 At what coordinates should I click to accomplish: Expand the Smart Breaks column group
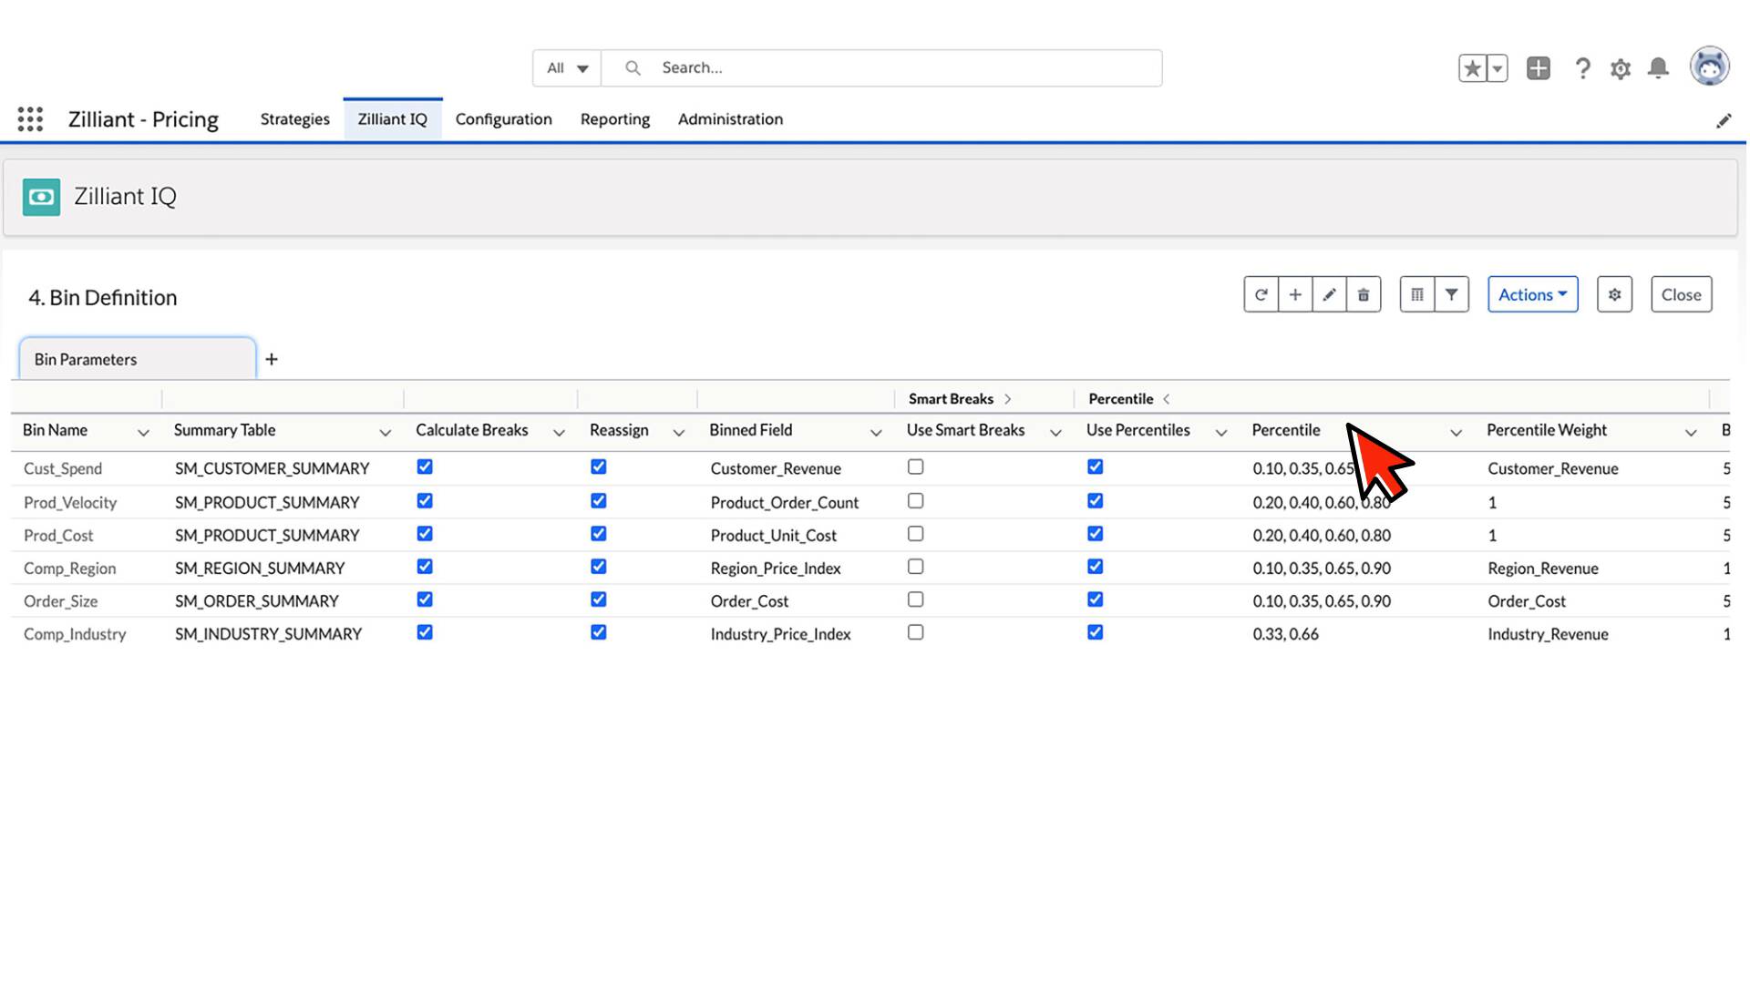click(x=1007, y=399)
